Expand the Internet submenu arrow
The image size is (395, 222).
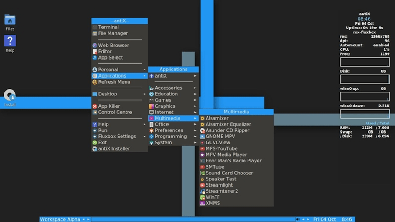195,112
